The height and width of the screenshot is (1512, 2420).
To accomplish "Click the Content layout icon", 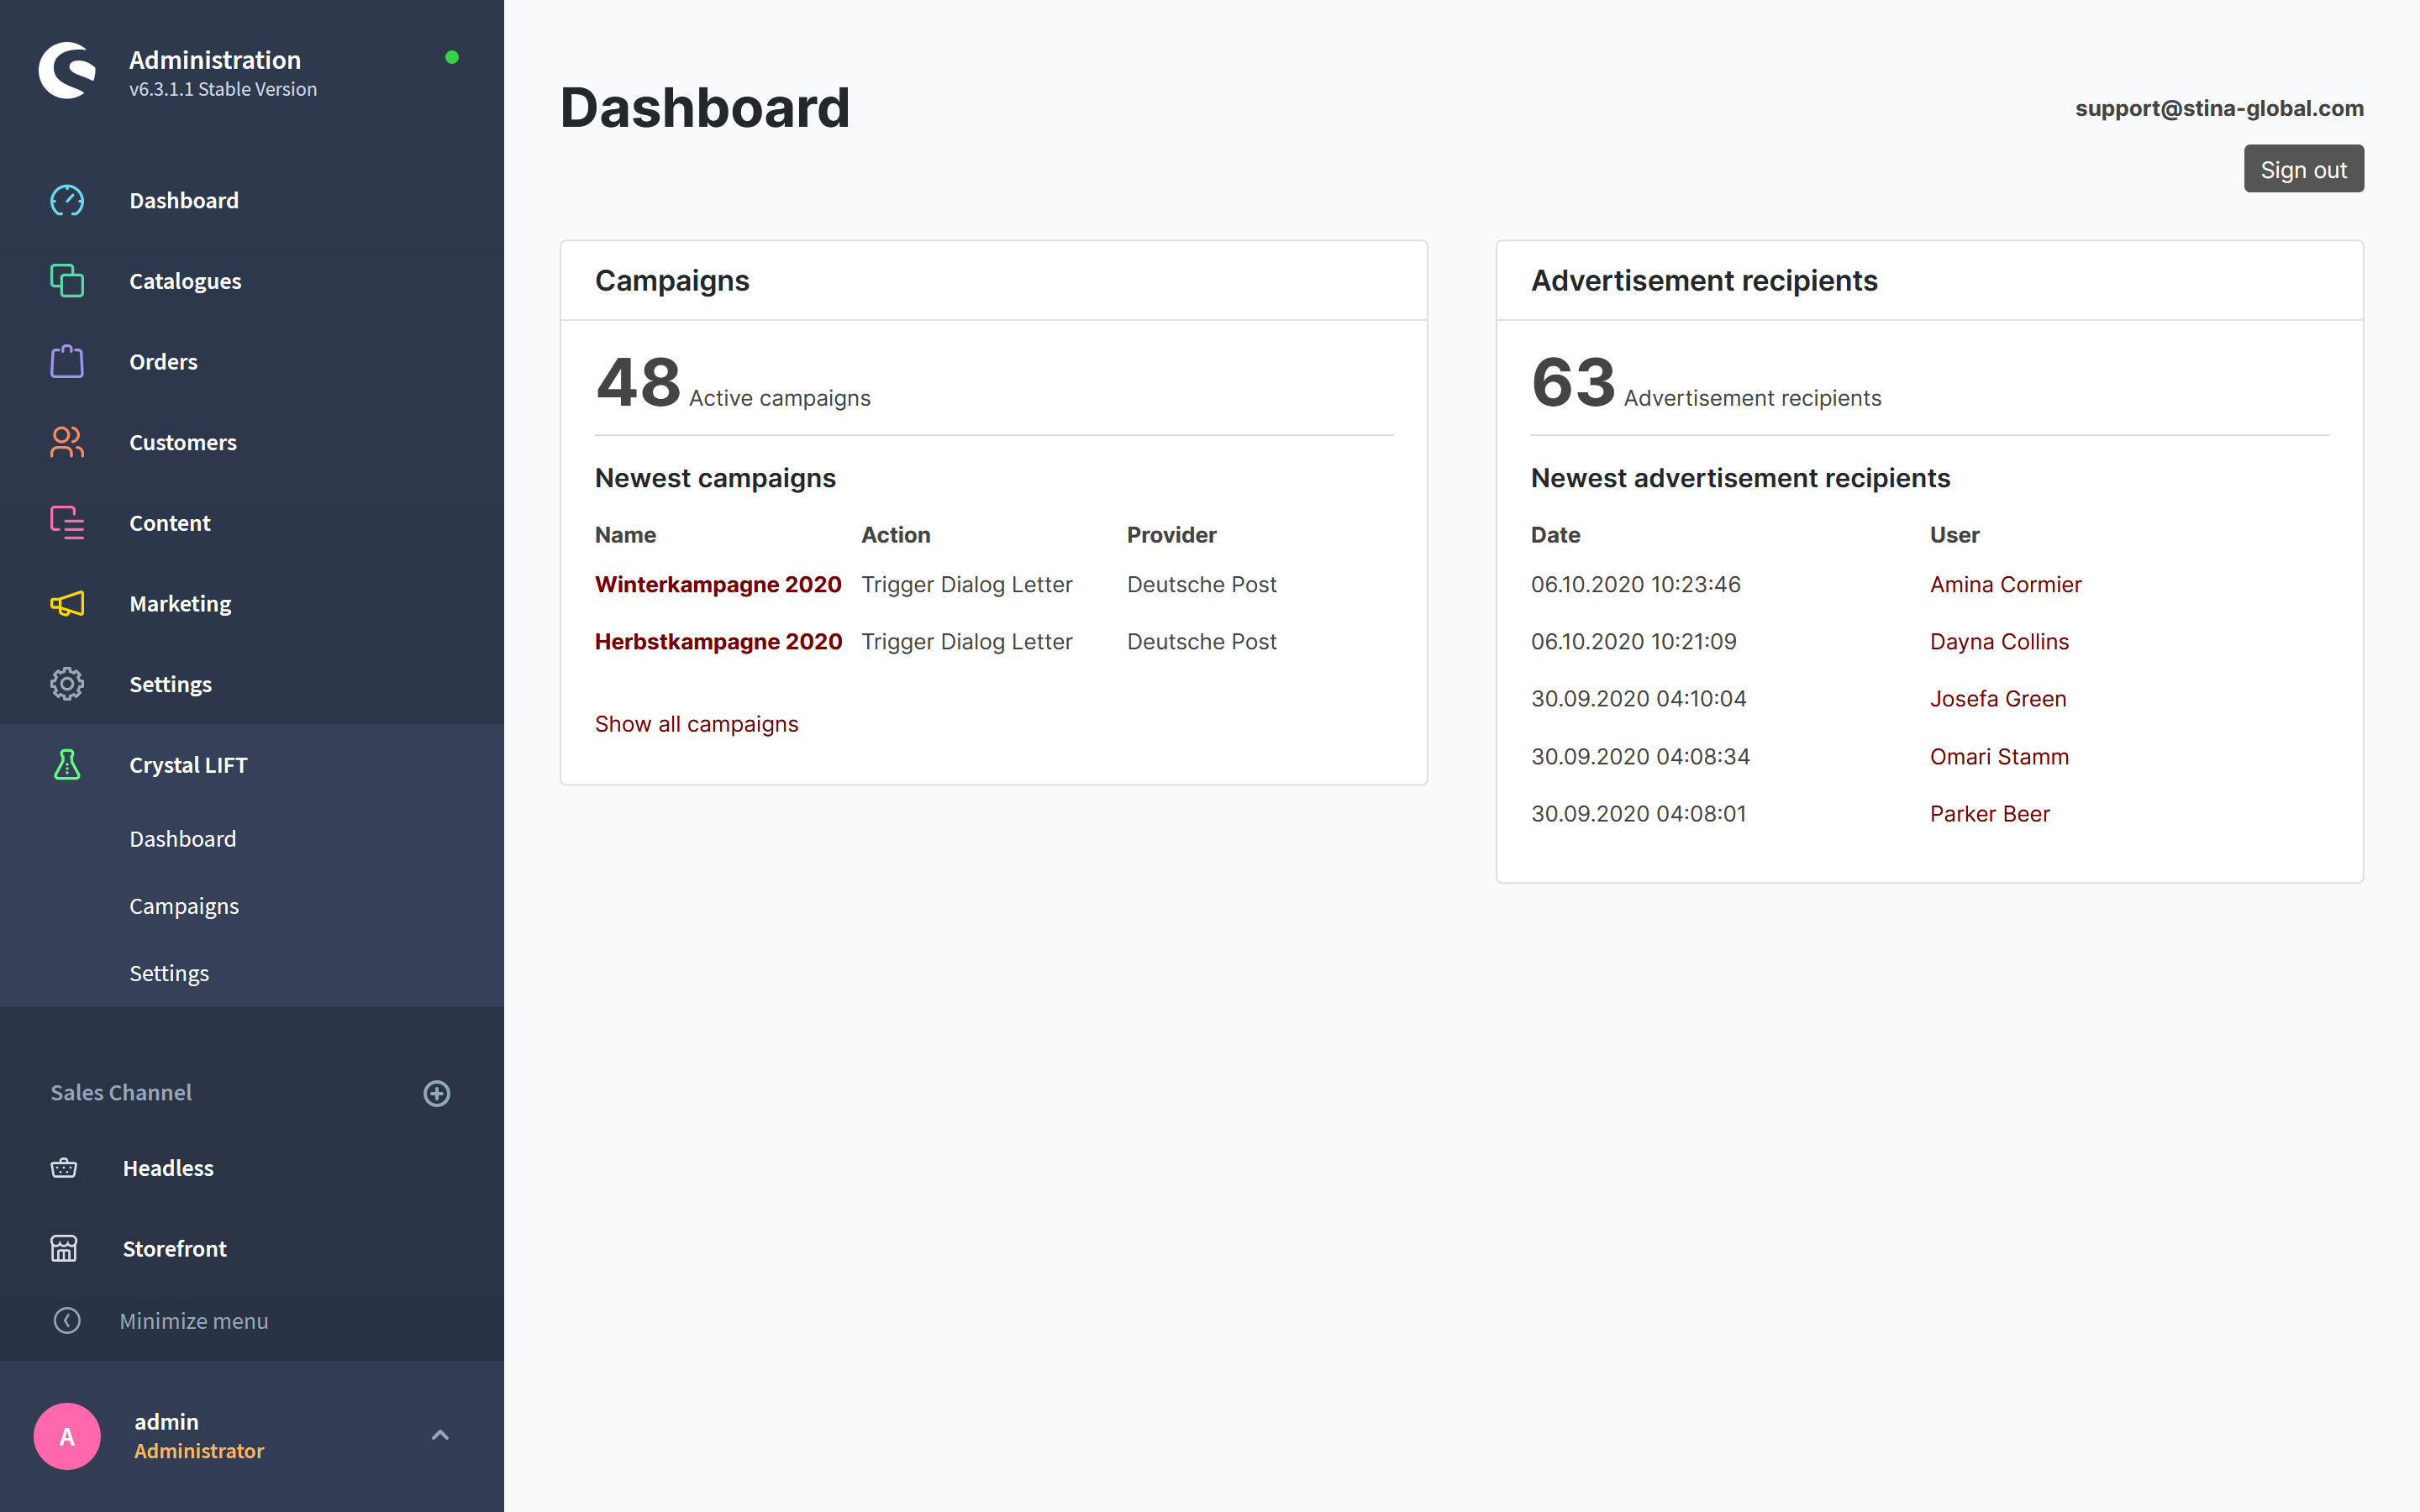I will click(67, 523).
